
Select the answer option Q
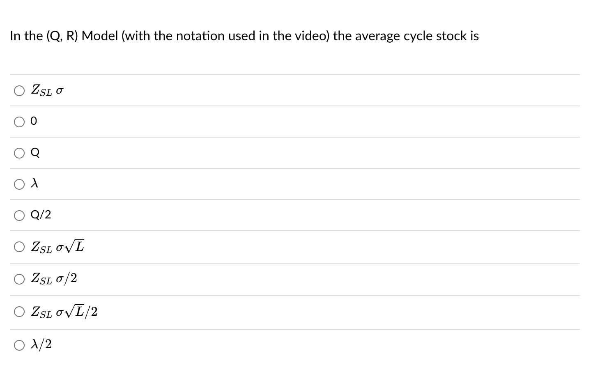pos(19,153)
